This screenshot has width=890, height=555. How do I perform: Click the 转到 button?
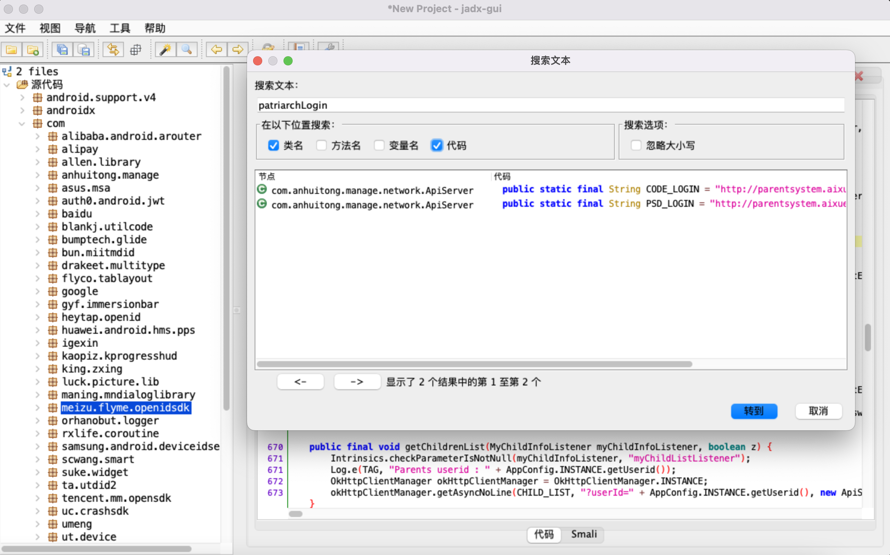tap(754, 411)
